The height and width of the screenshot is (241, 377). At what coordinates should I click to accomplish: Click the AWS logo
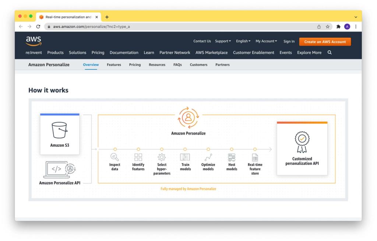coord(34,41)
